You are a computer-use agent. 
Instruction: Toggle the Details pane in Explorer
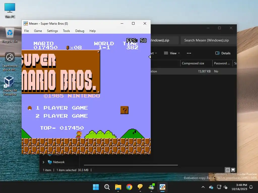point(223,53)
